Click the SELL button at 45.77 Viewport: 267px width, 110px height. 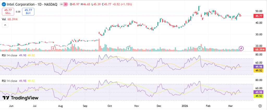(x=8, y=11)
